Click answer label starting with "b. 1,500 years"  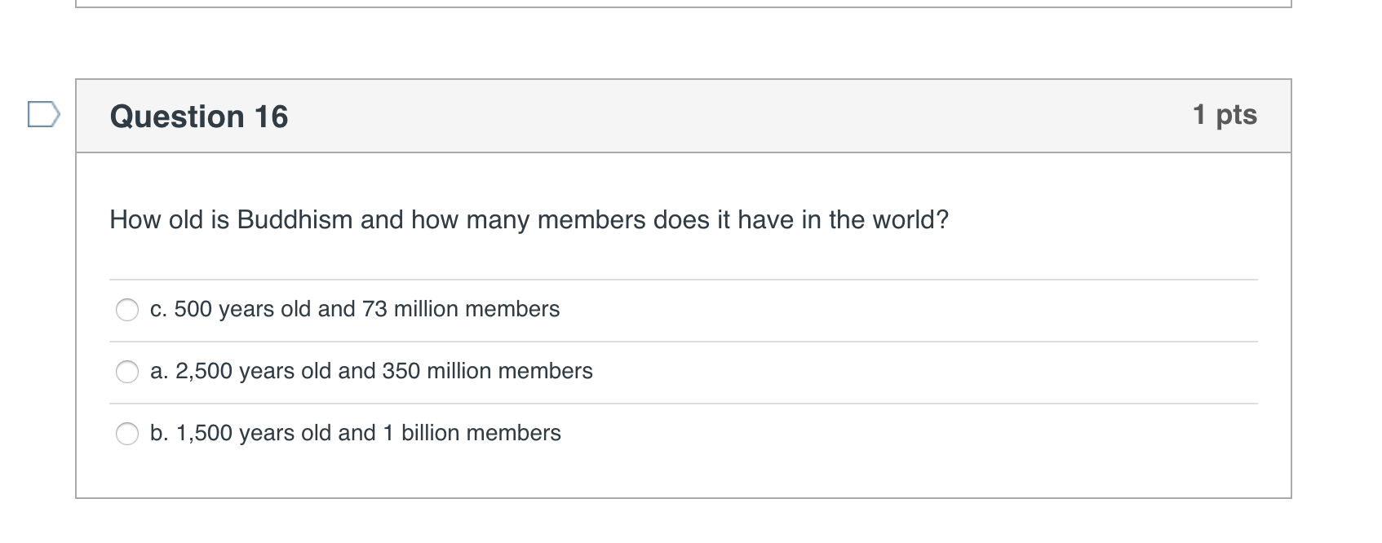pyautogui.click(x=356, y=433)
